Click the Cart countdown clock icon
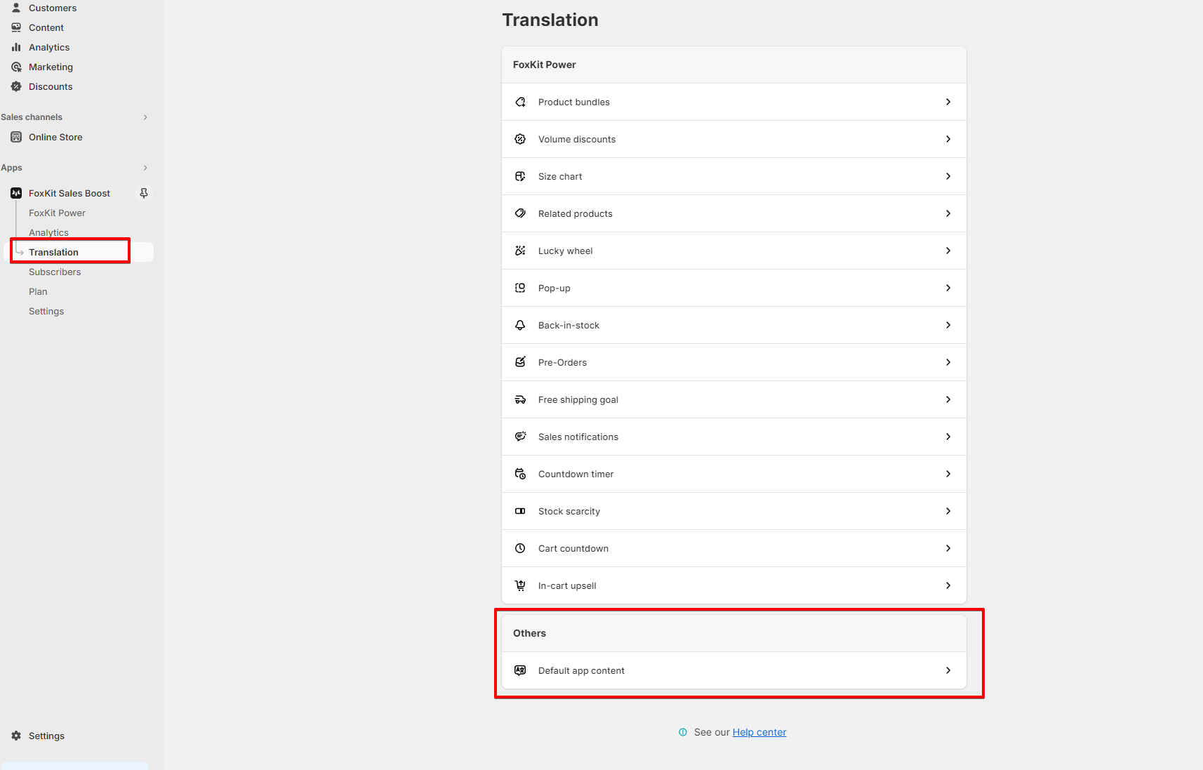The width and height of the screenshot is (1203, 770). (520, 548)
